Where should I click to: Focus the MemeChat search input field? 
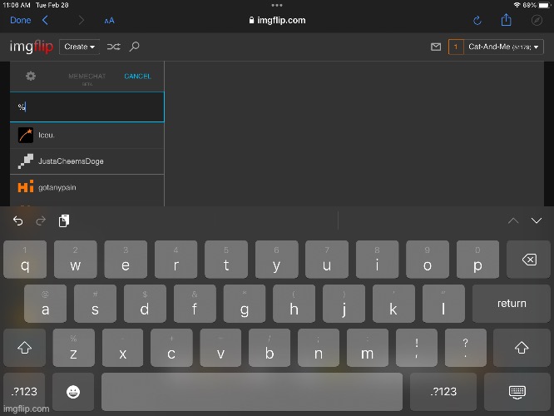point(87,107)
